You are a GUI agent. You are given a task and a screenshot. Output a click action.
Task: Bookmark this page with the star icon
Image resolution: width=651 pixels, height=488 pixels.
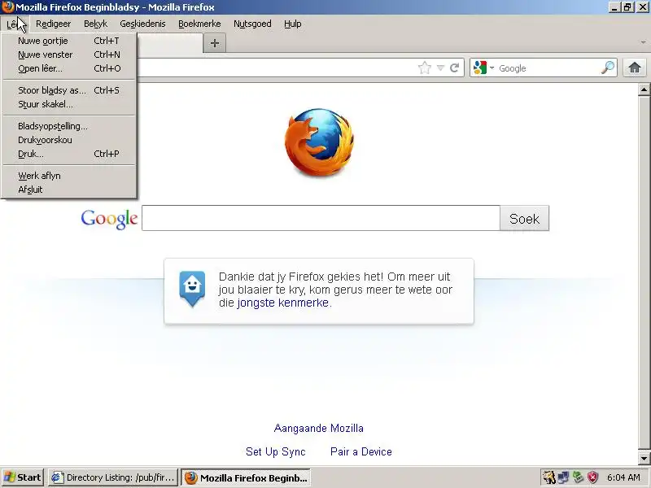click(424, 68)
